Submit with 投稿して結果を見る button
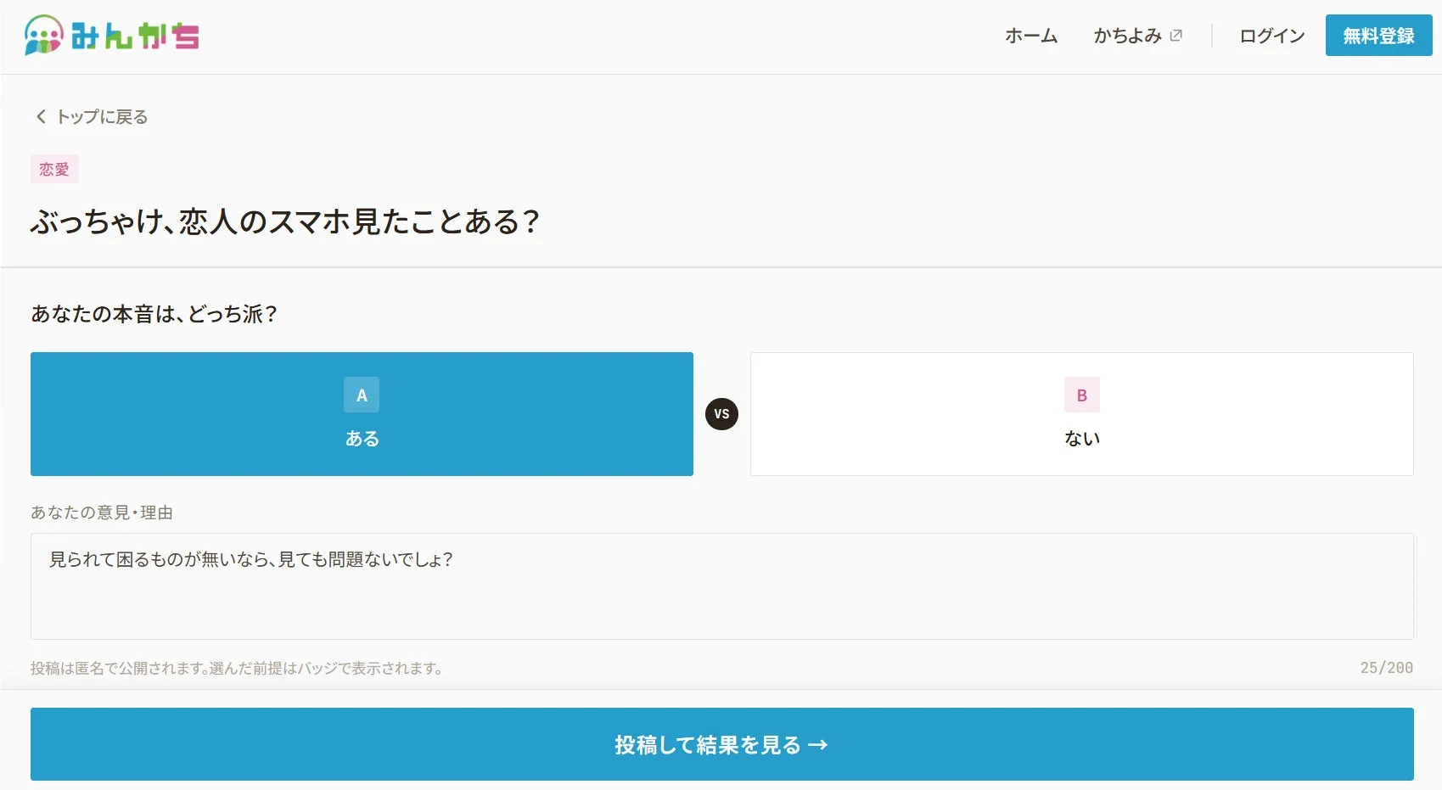Viewport: 1442px width, 790px height. pyautogui.click(x=722, y=744)
